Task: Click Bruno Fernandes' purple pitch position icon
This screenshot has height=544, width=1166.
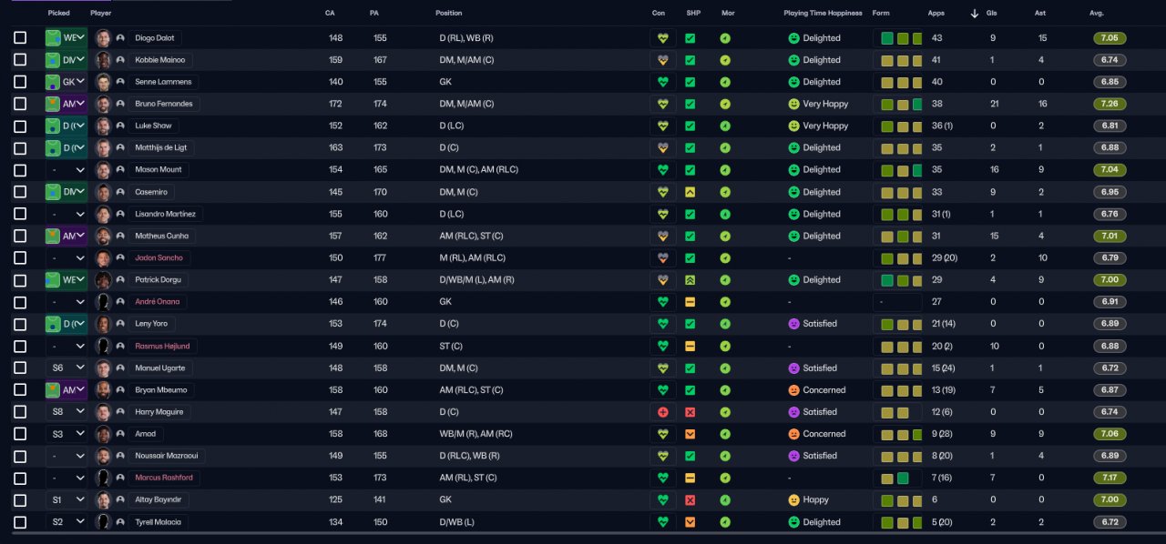Action: (52, 104)
